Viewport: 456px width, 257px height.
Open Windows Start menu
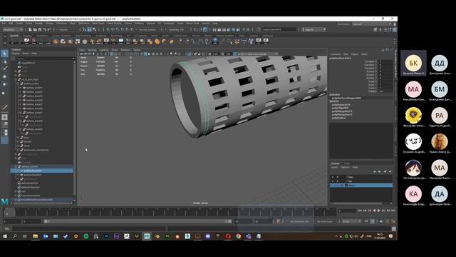coord(5,236)
